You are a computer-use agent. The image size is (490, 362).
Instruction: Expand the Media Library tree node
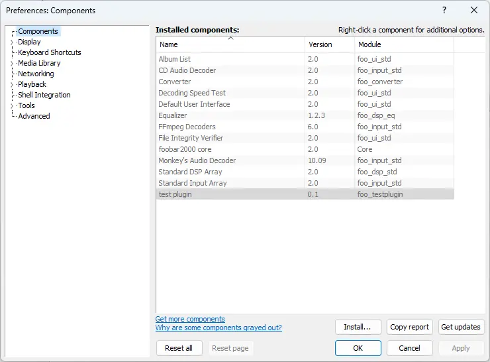pyautogui.click(x=12, y=64)
